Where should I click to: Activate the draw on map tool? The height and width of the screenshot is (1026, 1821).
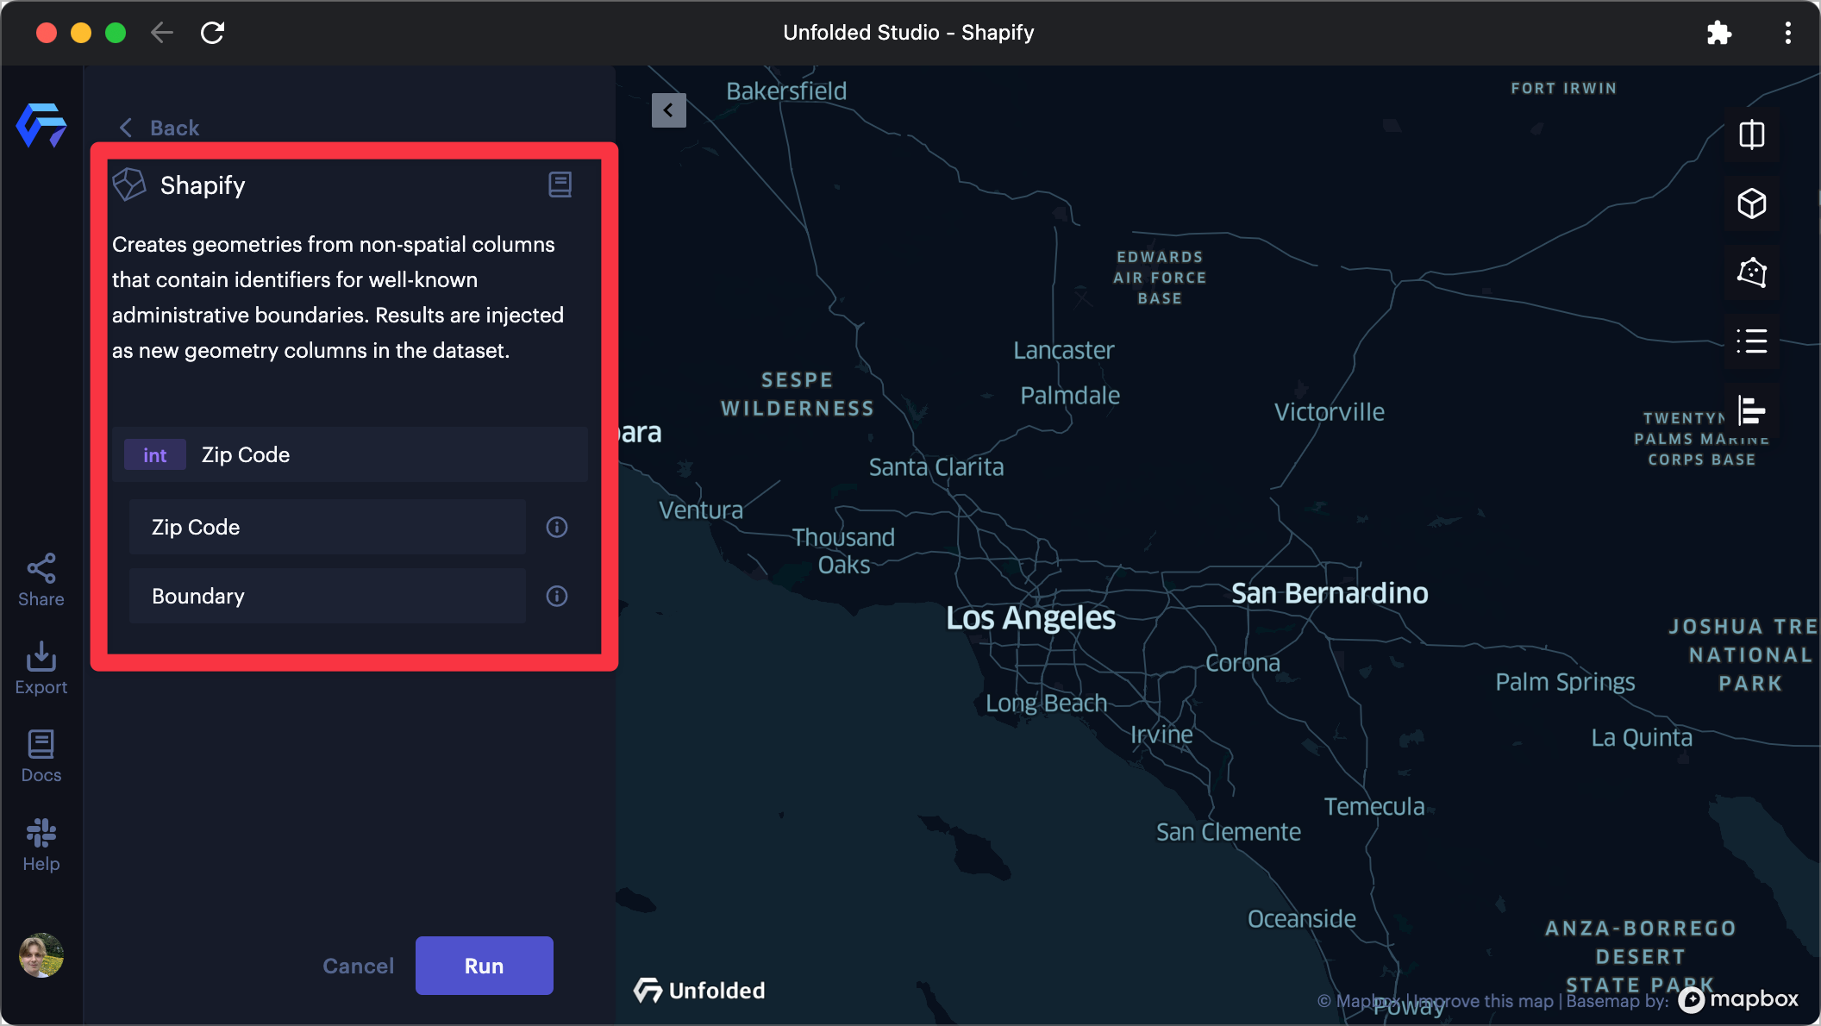(1751, 272)
